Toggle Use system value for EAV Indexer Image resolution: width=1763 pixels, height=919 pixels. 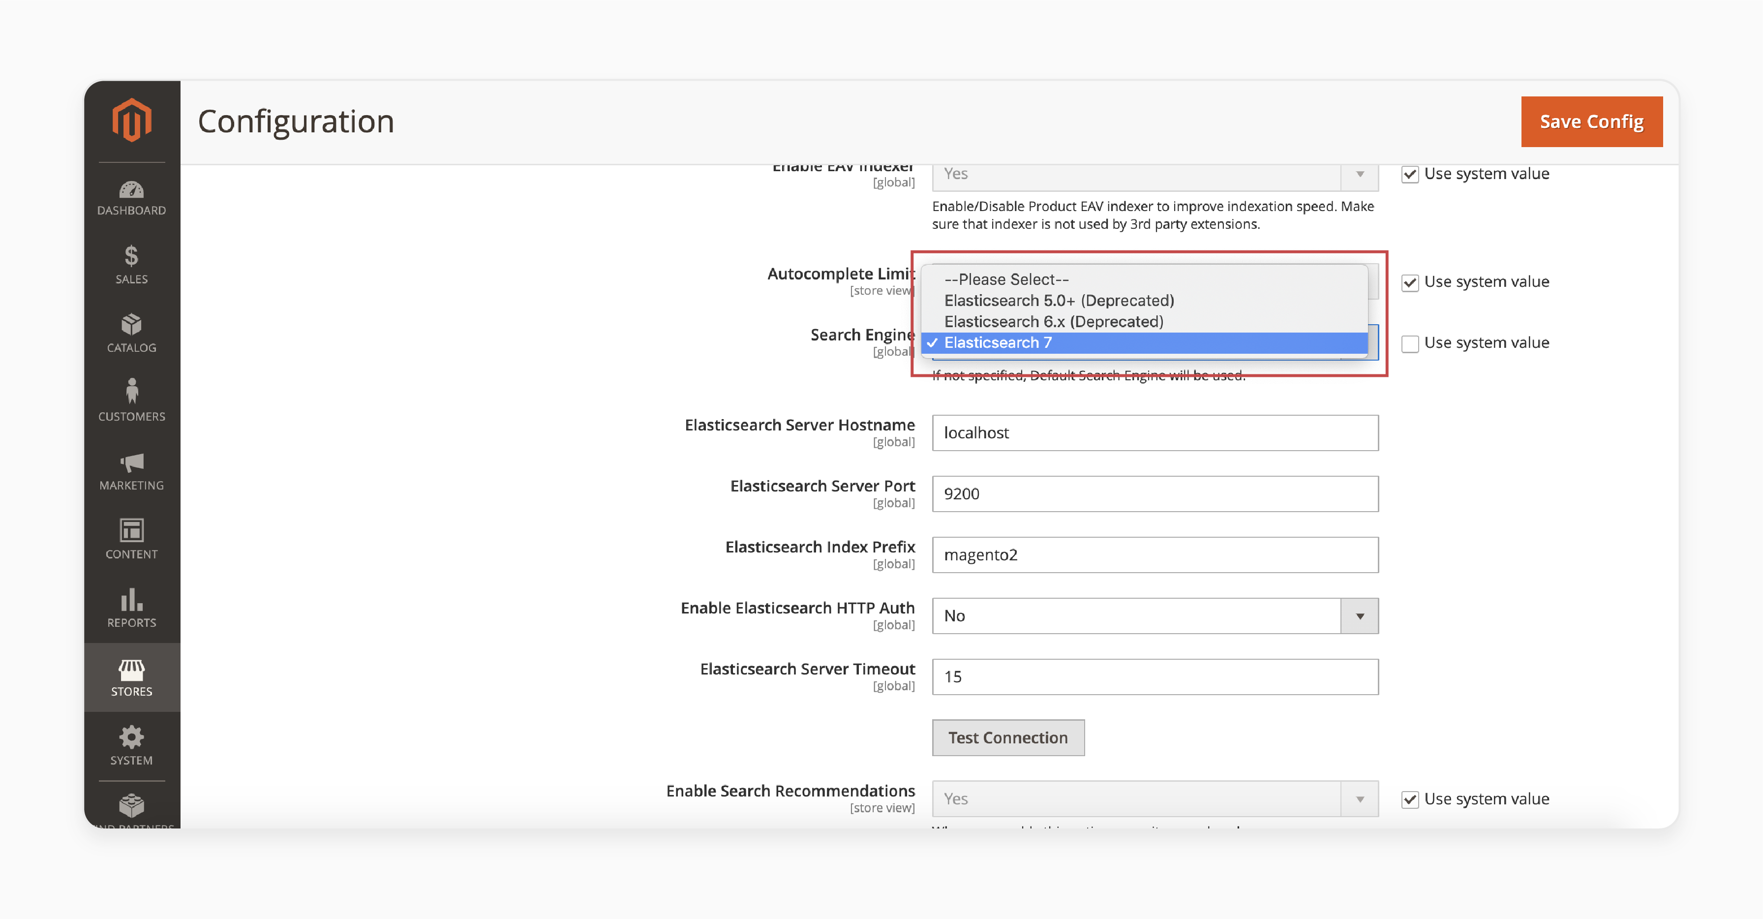[1409, 174]
